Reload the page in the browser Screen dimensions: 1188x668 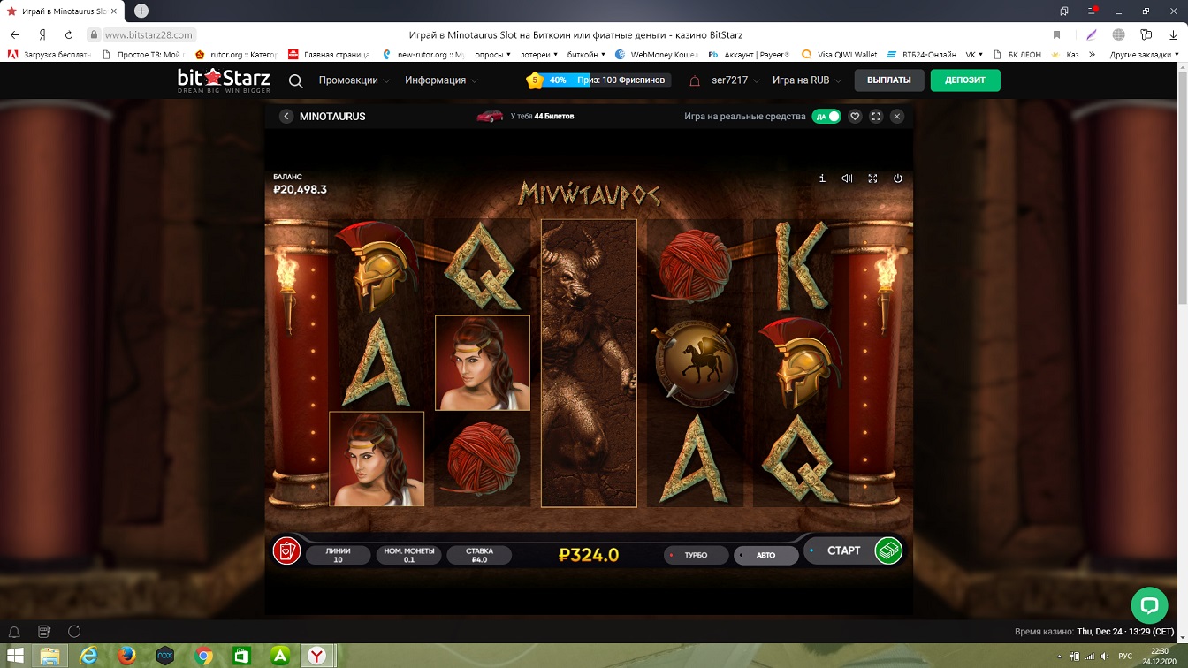69,34
